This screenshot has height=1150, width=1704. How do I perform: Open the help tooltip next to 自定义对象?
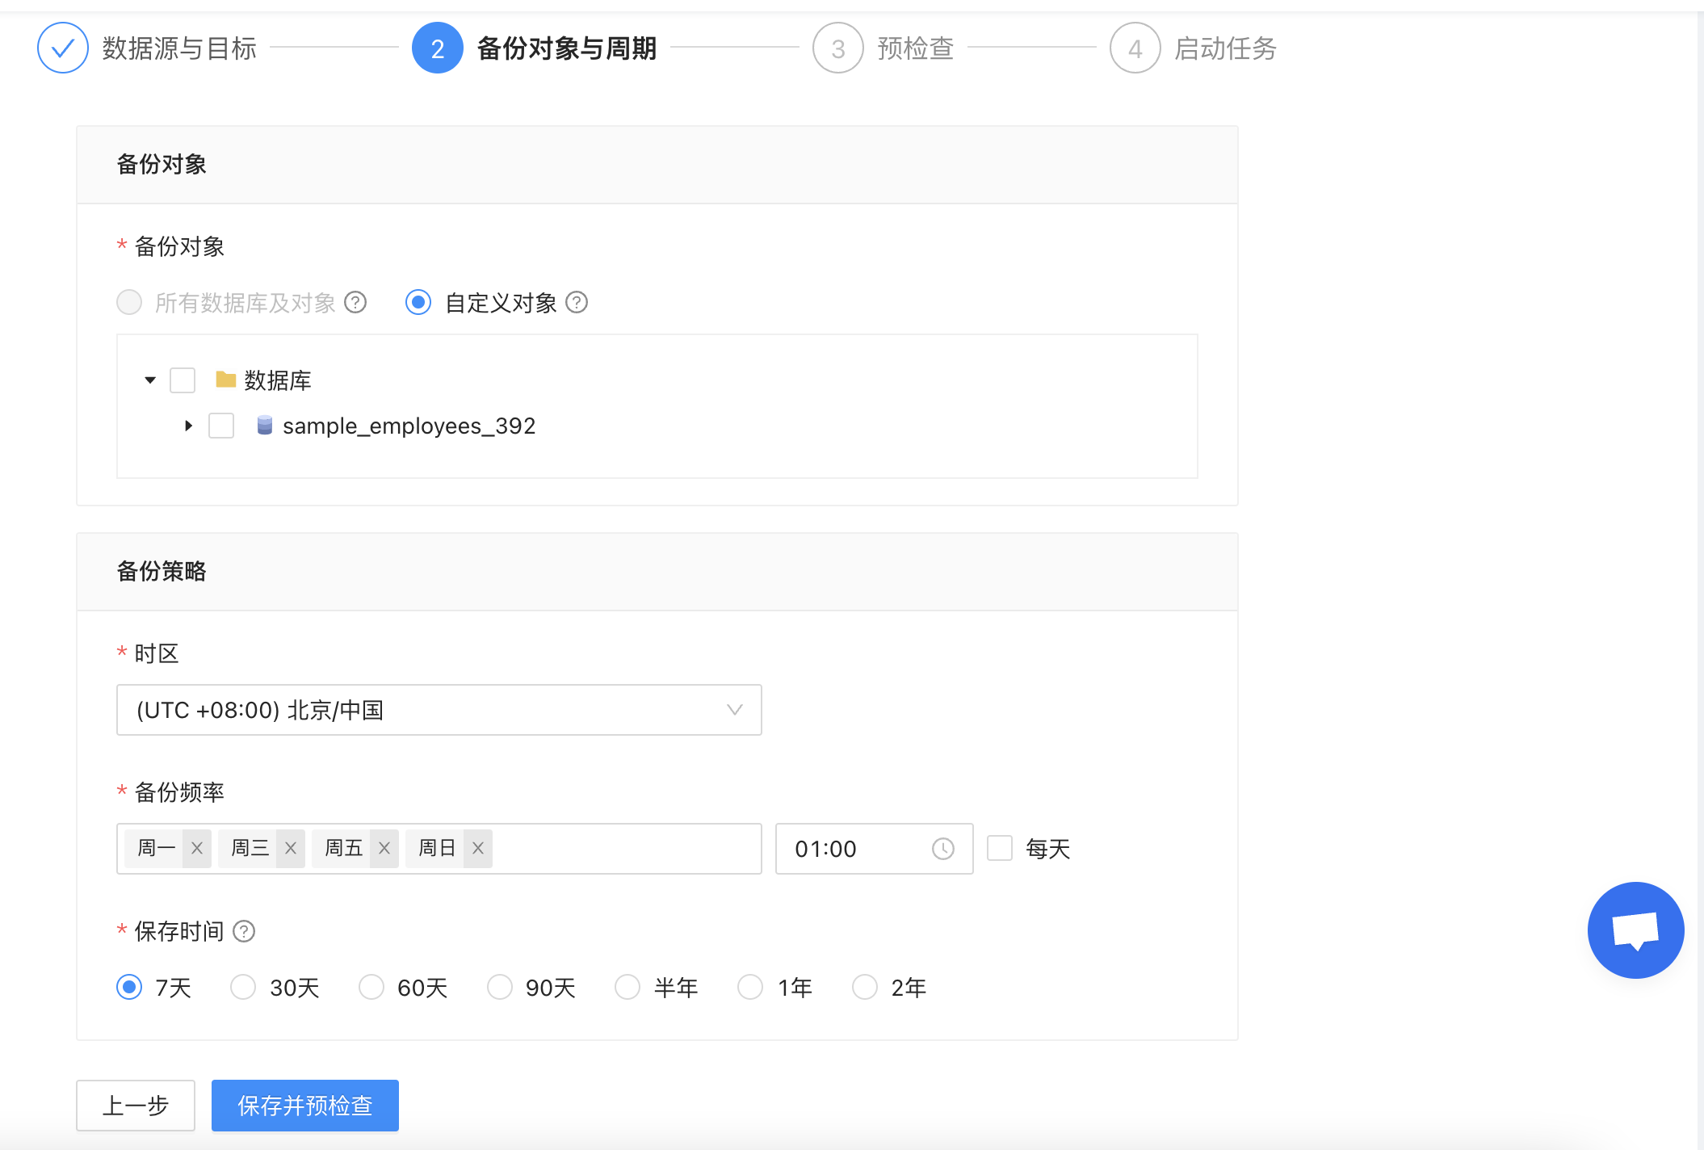point(577,303)
